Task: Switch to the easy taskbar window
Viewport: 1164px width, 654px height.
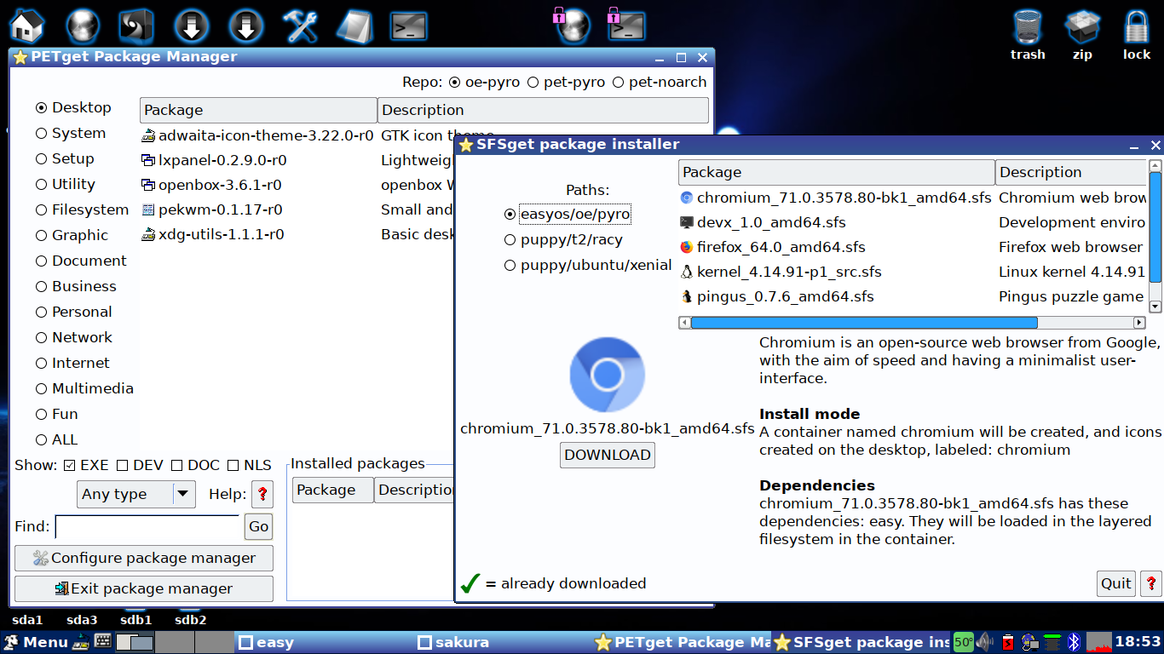Action: pyautogui.click(x=325, y=642)
